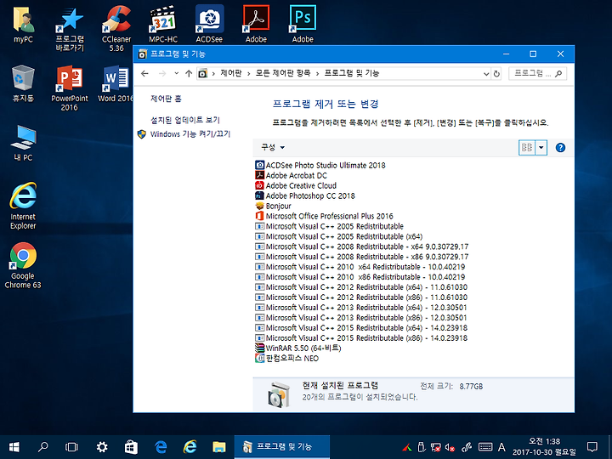The height and width of the screenshot is (459, 612).
Task: Open the Word 2016 desktop shortcut
Action: [x=115, y=83]
